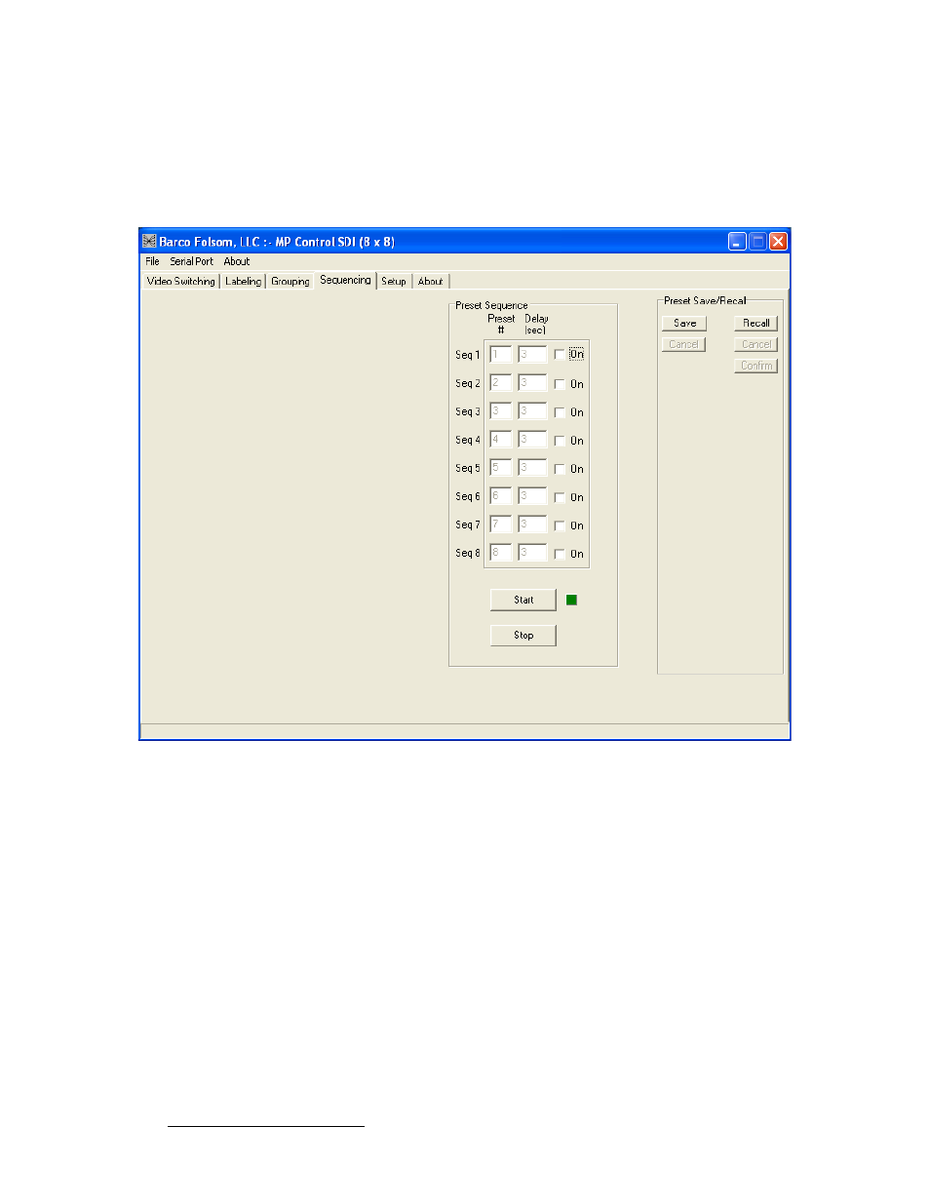The width and height of the screenshot is (930, 1204).
Task: Switch to the Grouping tab
Action: [x=291, y=281]
